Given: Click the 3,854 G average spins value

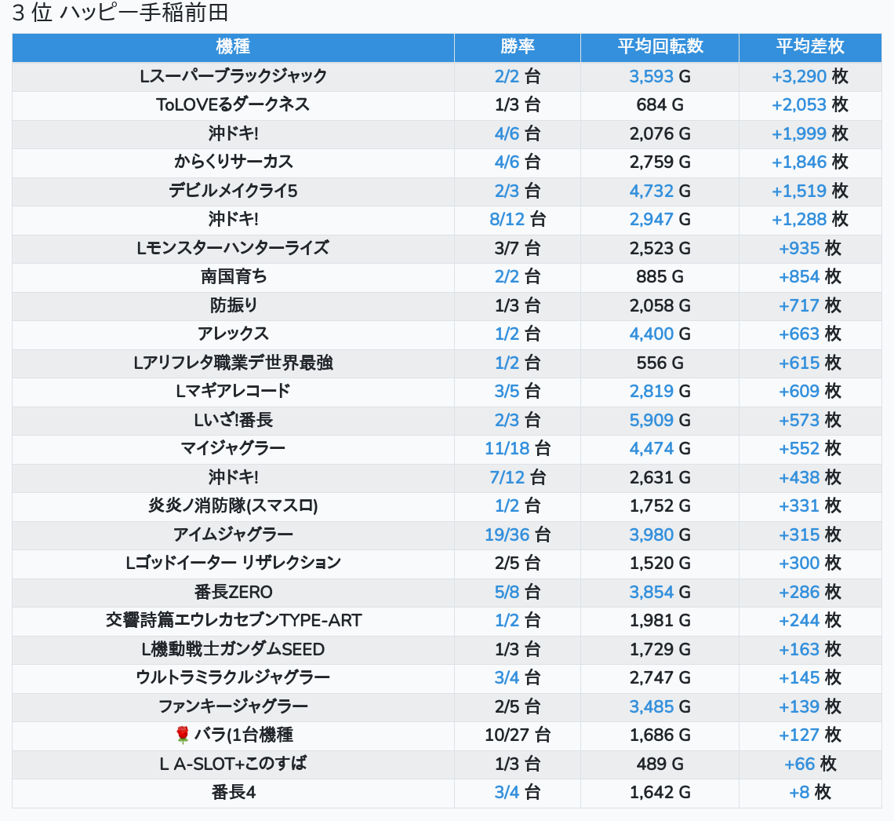Looking at the screenshot, I should (x=660, y=593).
